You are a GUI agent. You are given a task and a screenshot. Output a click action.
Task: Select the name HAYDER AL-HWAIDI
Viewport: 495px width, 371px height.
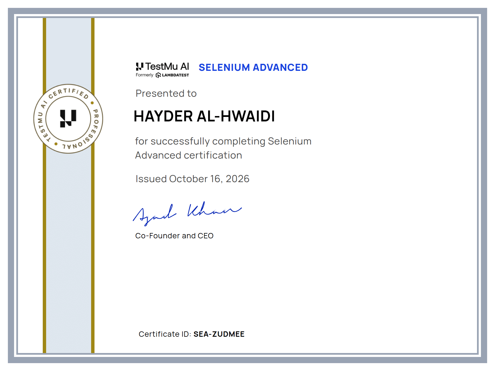point(204,116)
